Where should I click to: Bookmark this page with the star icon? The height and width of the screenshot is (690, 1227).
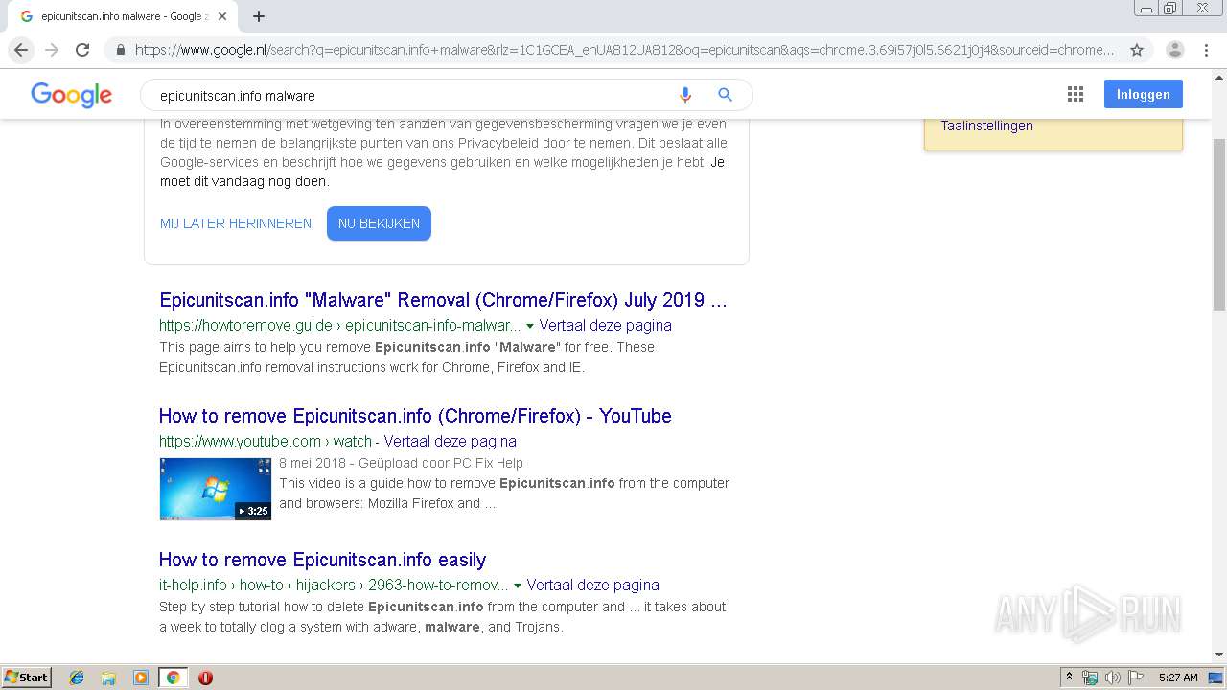(x=1137, y=50)
